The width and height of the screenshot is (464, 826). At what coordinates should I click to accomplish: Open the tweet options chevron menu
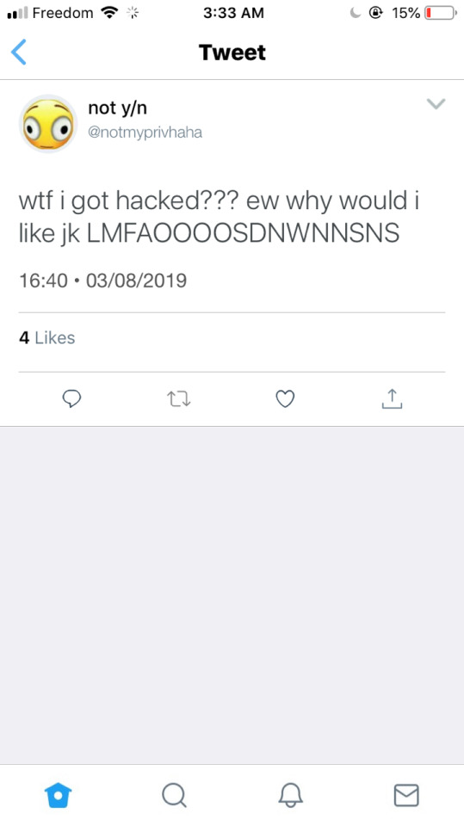click(x=436, y=104)
